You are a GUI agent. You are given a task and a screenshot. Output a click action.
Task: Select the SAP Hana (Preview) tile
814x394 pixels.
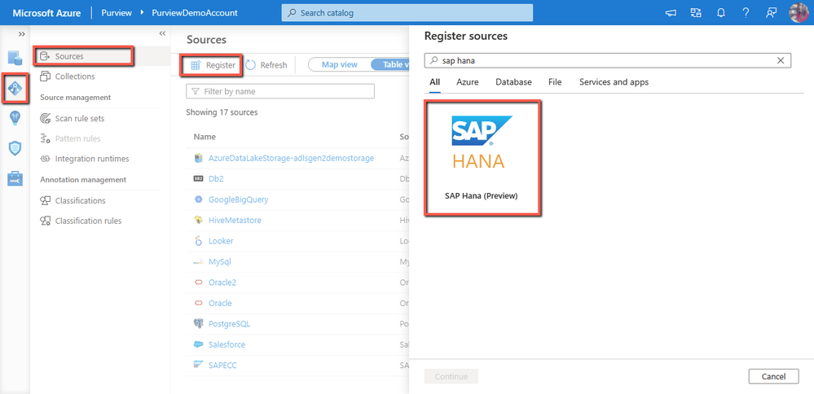482,158
